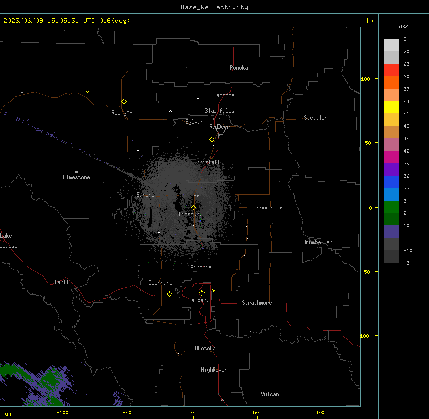
Task: Click the Vulcan town label
Action: [x=270, y=394]
